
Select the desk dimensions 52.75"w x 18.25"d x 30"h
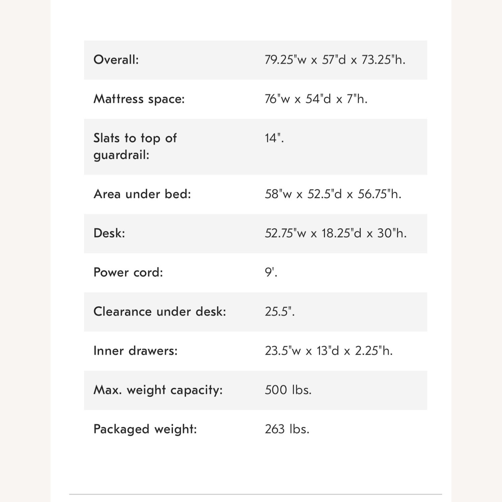[335, 233]
